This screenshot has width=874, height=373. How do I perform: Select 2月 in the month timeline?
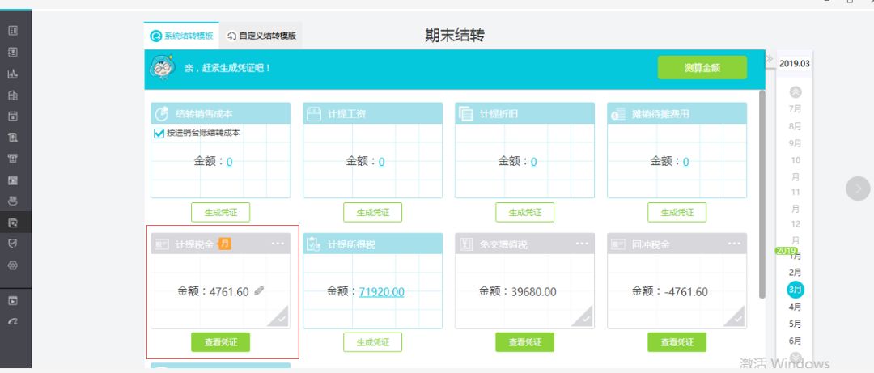pyautogui.click(x=796, y=273)
